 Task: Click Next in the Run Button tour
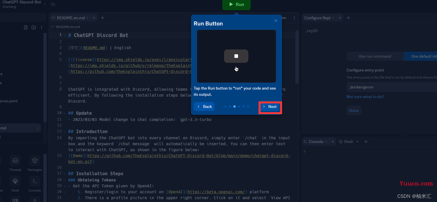pos(270,107)
